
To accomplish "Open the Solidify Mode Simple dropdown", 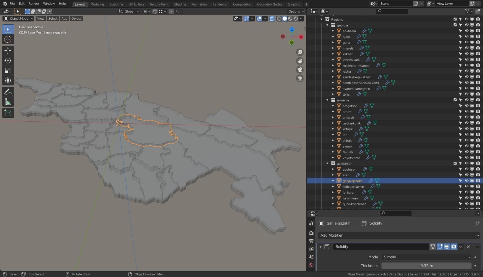I will [426, 257].
